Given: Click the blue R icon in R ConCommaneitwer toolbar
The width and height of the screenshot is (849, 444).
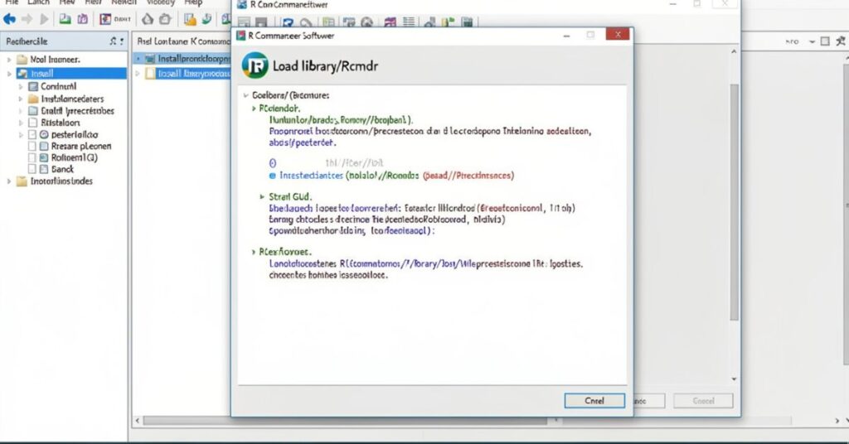Looking at the screenshot, I should click(288, 22).
